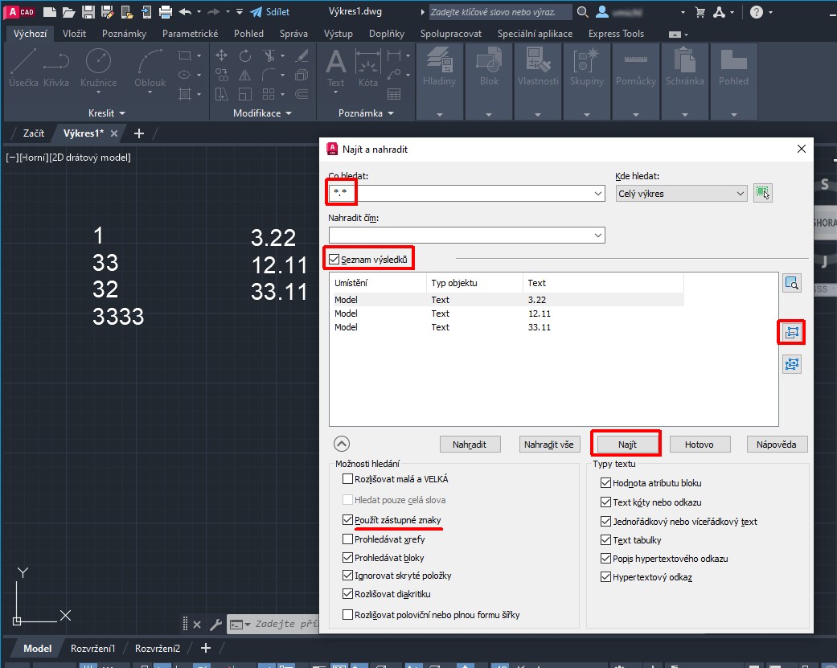Enable Rozlišovat malá a VELKÁ checkbox
The image size is (837, 668).
[x=348, y=479]
